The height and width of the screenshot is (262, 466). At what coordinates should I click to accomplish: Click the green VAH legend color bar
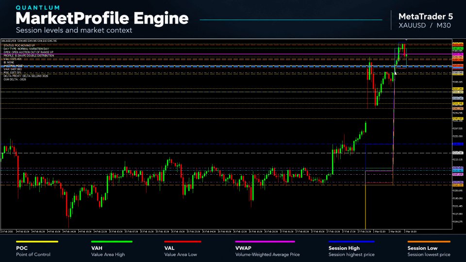click(x=112, y=242)
